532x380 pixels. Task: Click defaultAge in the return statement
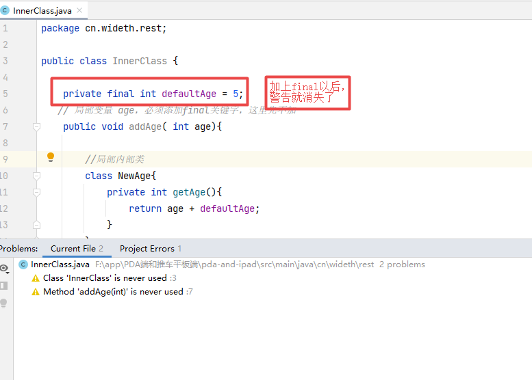tap(227, 208)
